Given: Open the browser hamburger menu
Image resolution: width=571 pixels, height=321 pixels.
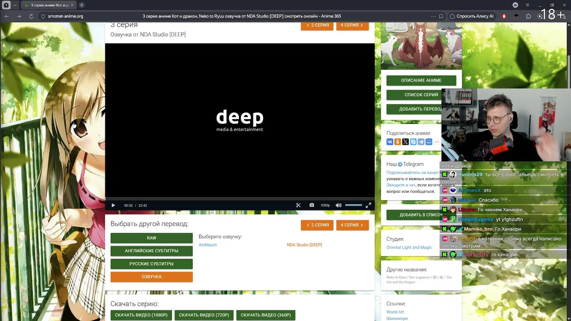Looking at the screenshot, I should click(527, 5).
